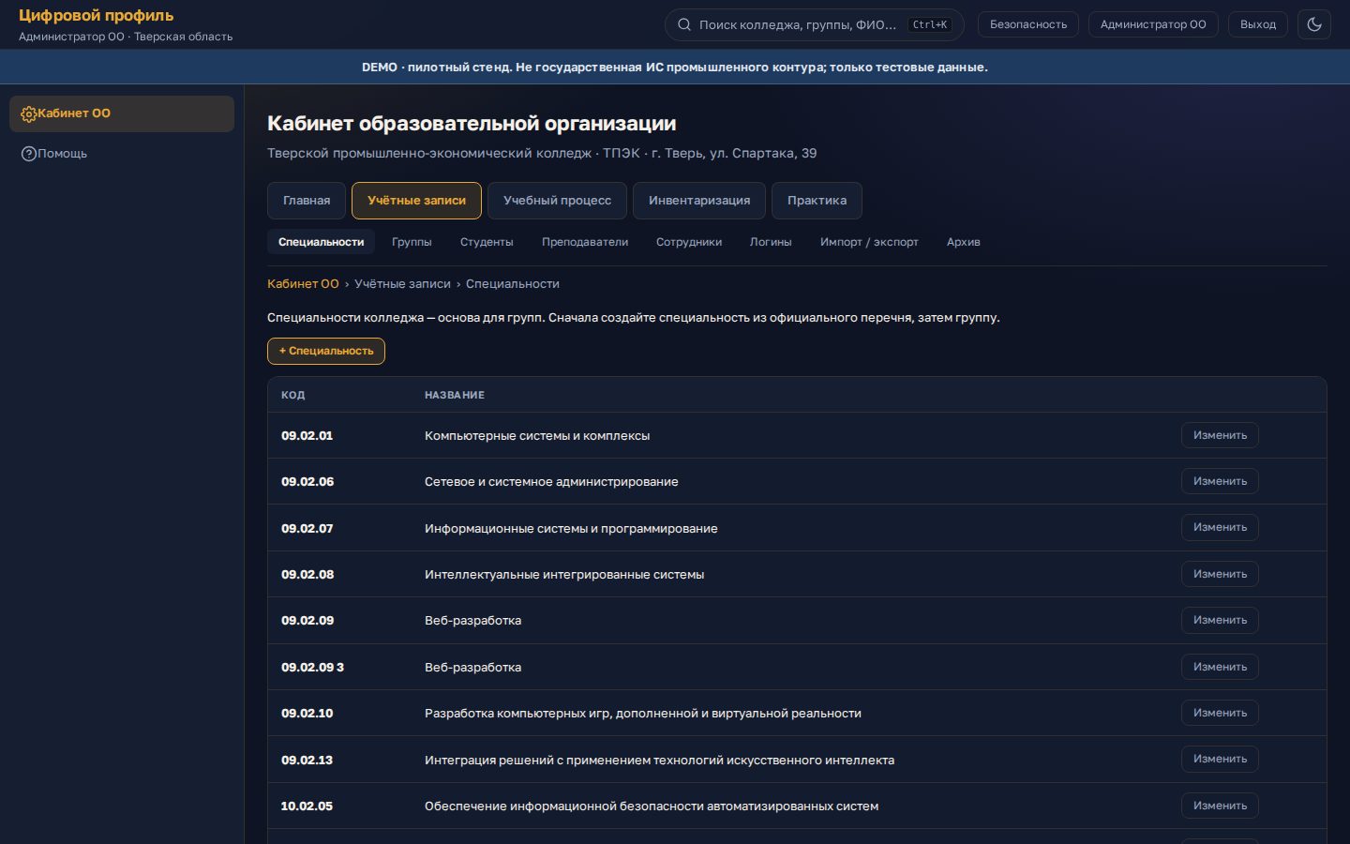Open Кабинет ОО in the sidebar

click(122, 113)
